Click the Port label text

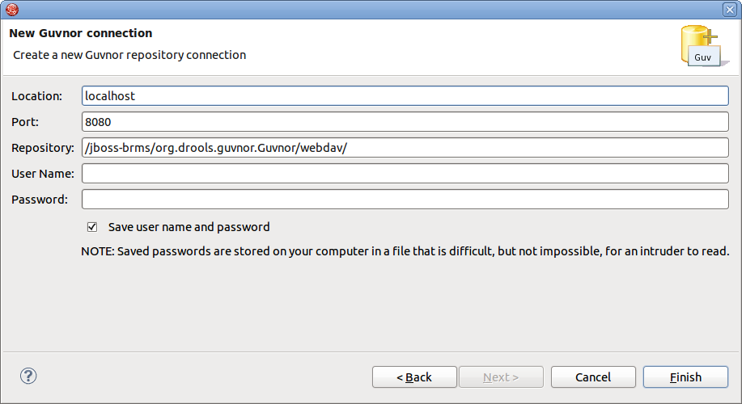(x=25, y=122)
